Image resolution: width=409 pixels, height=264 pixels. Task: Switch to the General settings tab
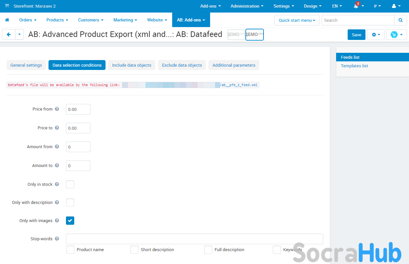[26, 65]
